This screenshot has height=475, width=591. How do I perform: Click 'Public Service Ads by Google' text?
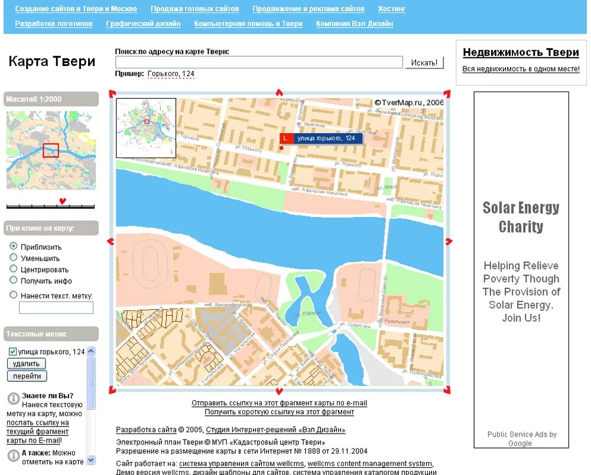(x=521, y=438)
